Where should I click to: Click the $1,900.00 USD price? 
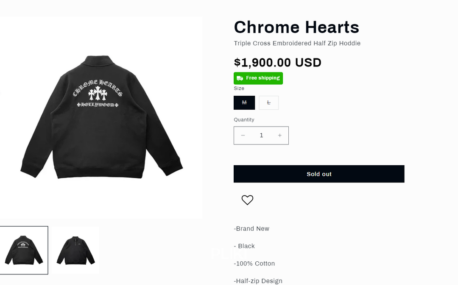click(278, 63)
